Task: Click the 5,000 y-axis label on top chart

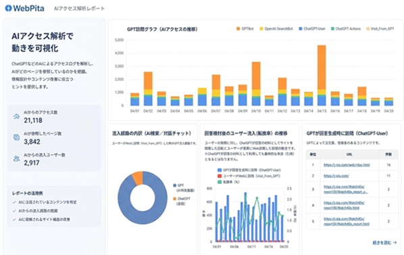Action: pyautogui.click(x=119, y=40)
